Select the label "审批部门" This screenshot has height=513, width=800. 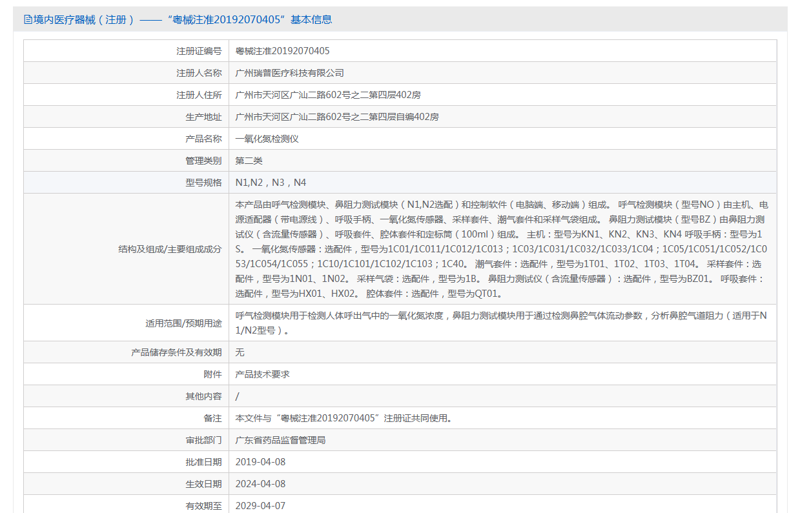[203, 440]
